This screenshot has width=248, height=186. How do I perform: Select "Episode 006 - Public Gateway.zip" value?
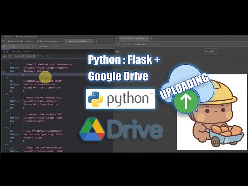tap(42, 88)
